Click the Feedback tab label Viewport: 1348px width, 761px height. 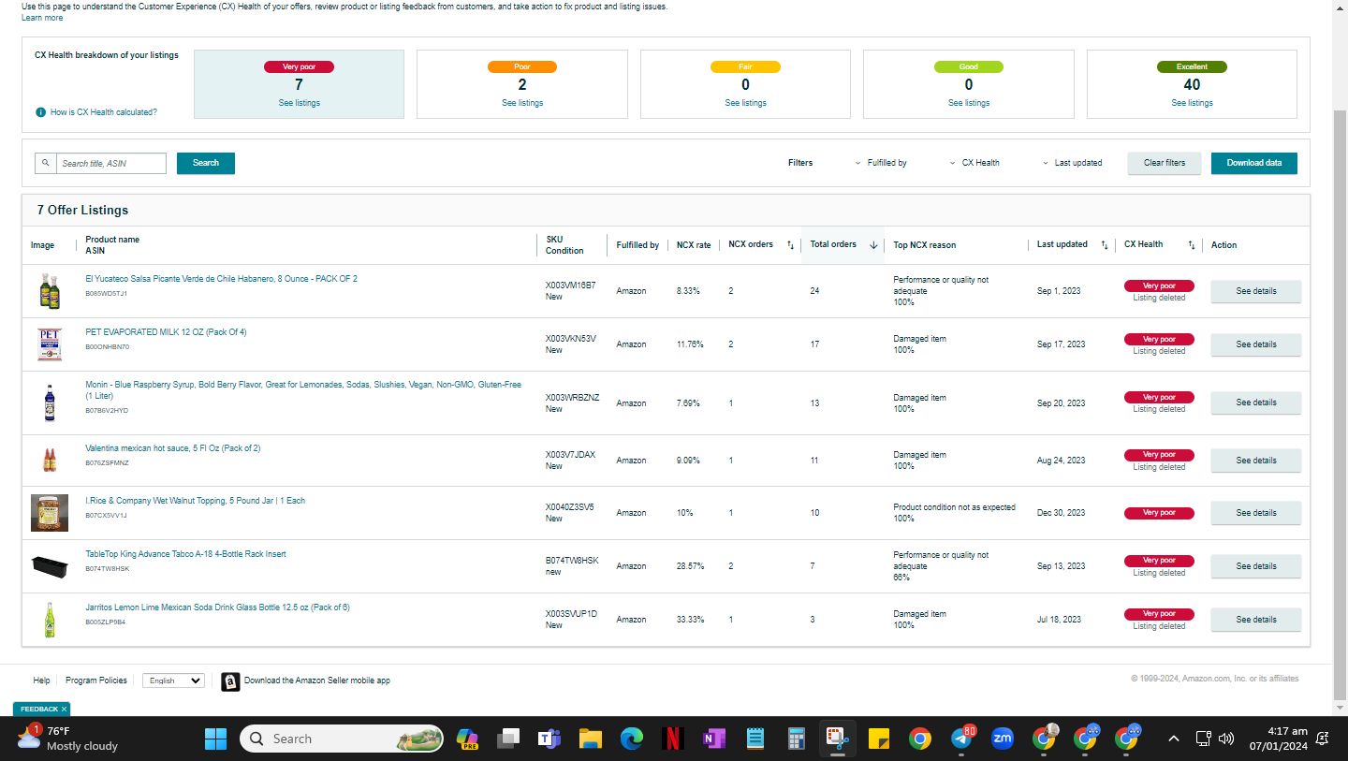point(38,710)
